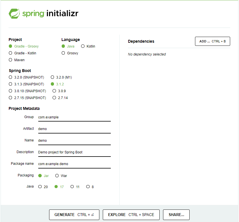239x222 pixels.
Task: Click the 'Project Metadata' heading
Action: pyautogui.click(x=24, y=108)
